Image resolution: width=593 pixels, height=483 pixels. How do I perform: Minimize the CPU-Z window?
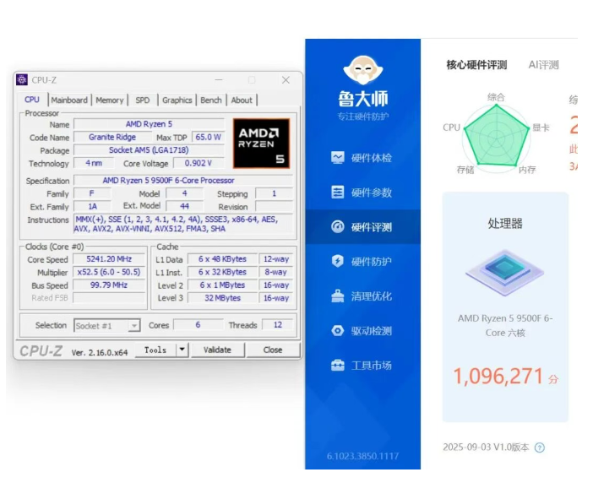(219, 79)
